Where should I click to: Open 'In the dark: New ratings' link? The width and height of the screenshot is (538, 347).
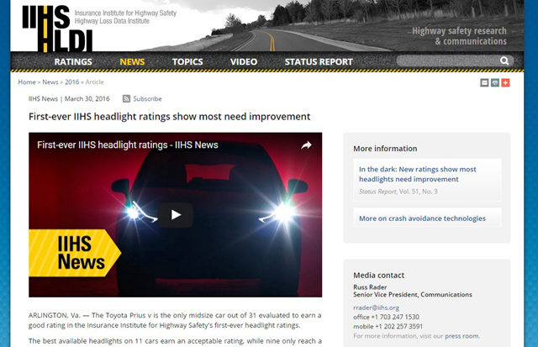[418, 174]
